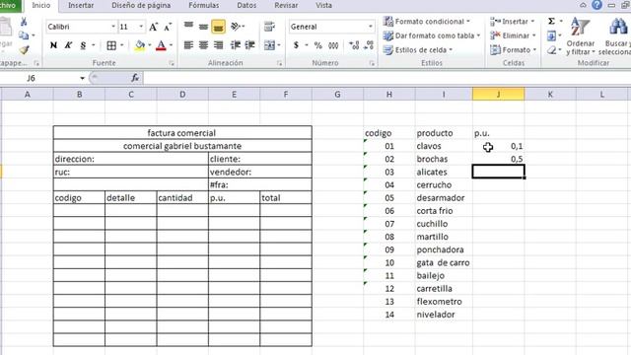Open the Número dialog launcher

point(372,63)
